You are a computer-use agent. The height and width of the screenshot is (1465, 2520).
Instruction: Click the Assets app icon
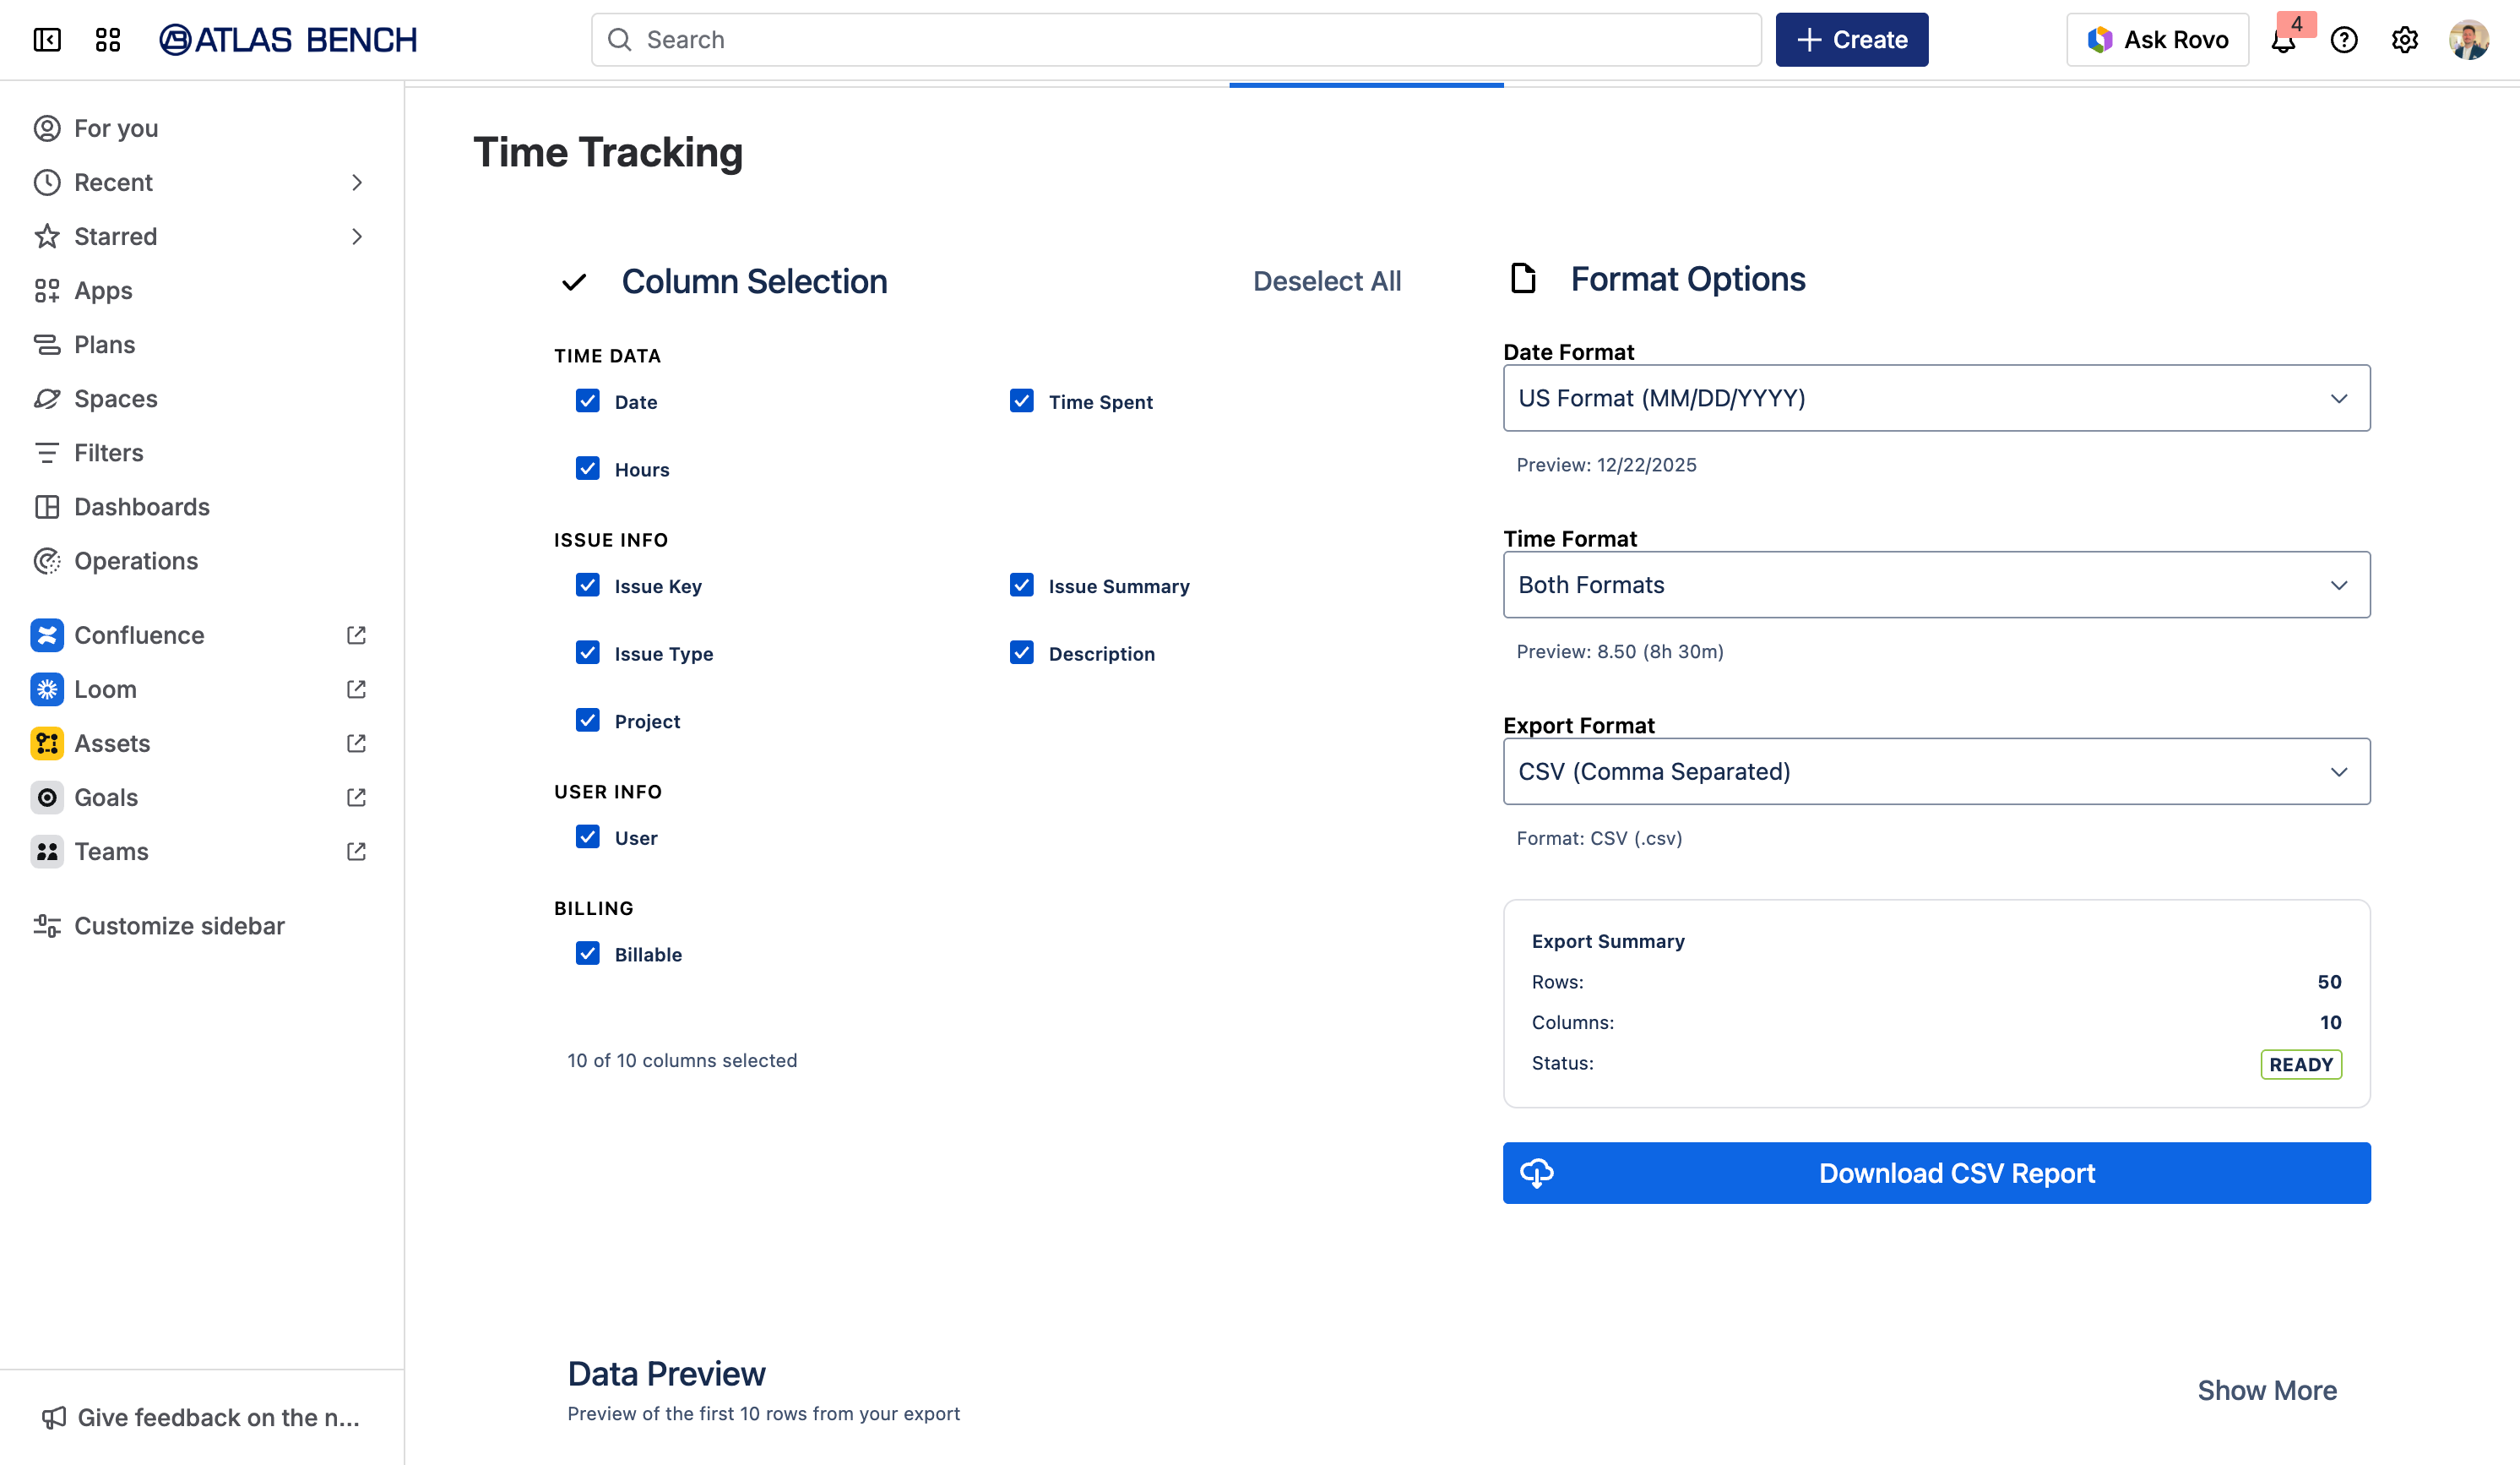pyautogui.click(x=47, y=743)
